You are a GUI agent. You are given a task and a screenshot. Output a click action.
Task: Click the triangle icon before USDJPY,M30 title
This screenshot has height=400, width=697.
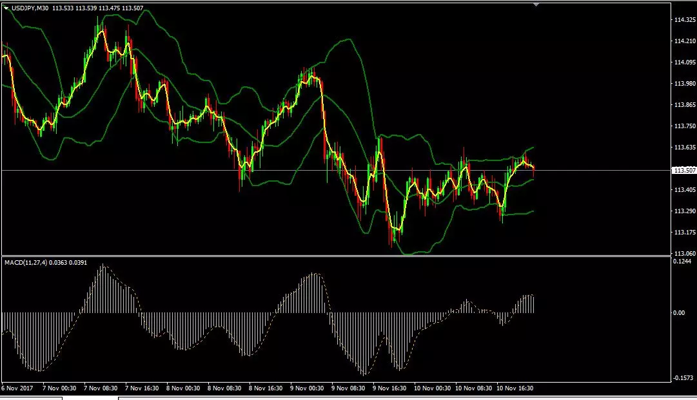(6, 8)
